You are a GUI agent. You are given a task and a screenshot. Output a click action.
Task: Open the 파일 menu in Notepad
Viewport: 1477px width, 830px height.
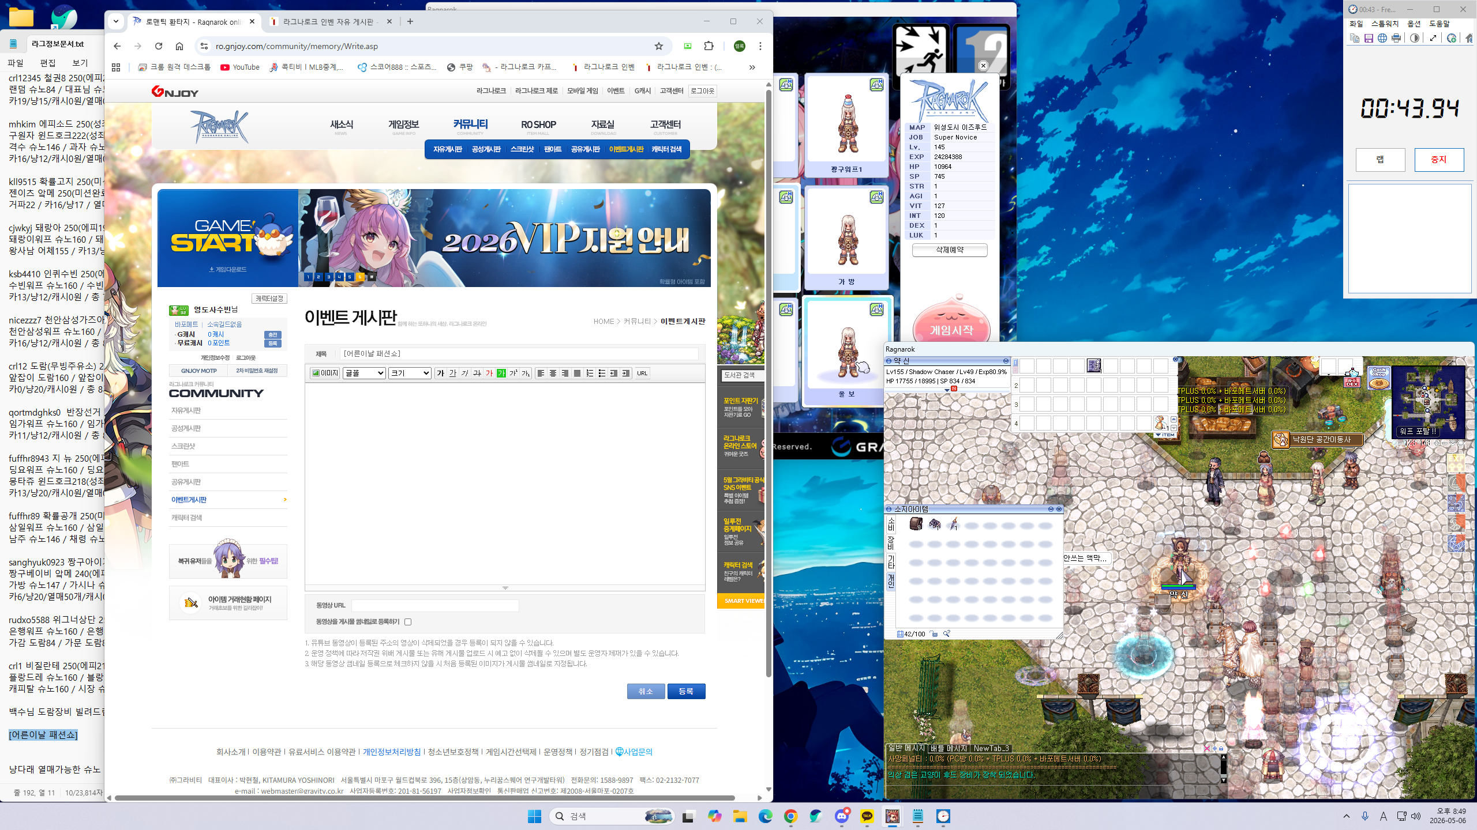click(16, 63)
